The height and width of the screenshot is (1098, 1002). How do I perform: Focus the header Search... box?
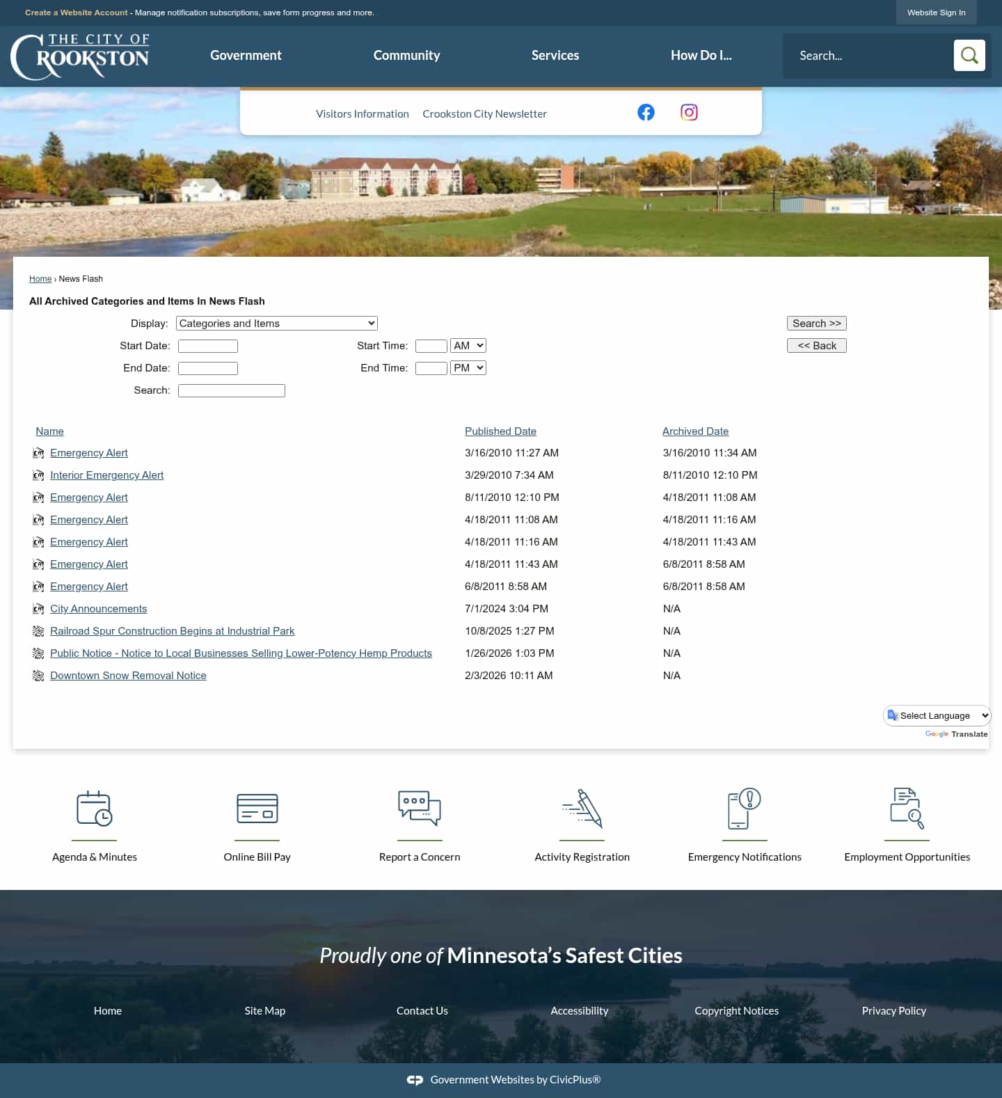click(x=868, y=55)
